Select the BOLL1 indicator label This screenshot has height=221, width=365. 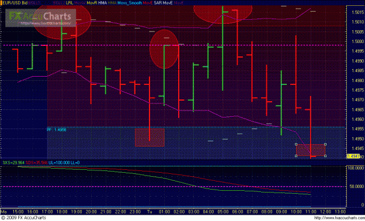coord(34,3)
